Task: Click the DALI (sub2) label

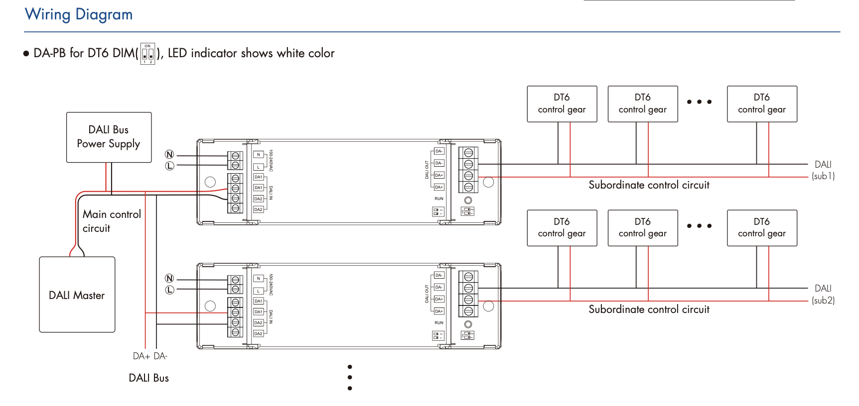Action: coord(823,294)
